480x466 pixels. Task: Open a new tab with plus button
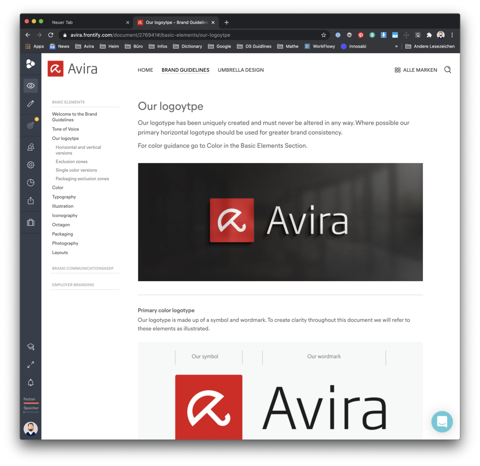[226, 22]
